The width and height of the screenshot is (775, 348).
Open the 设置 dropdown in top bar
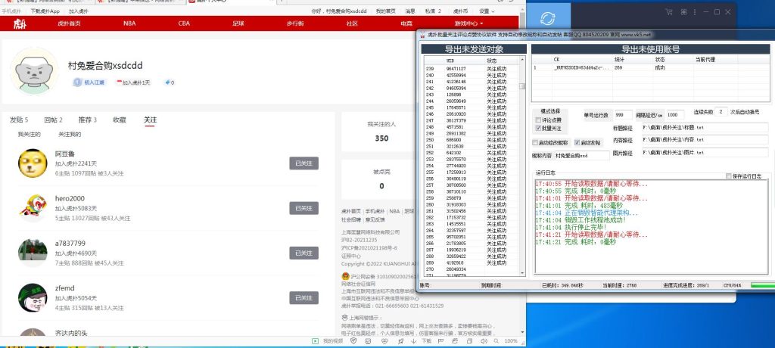(x=485, y=12)
